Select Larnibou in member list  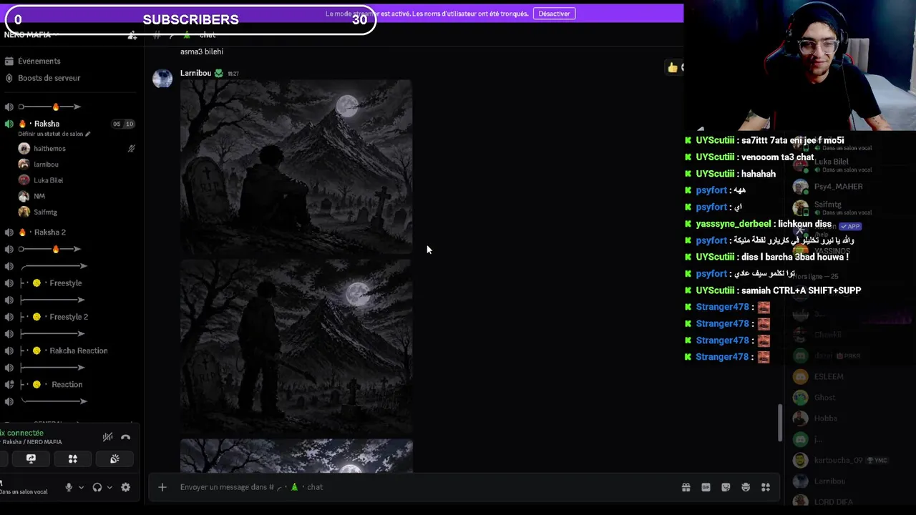(820, 481)
